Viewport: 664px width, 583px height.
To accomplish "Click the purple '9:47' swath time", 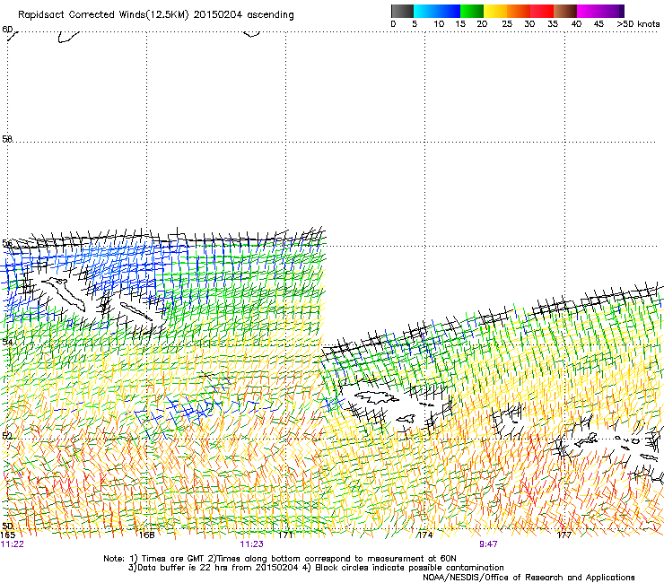I will [488, 544].
